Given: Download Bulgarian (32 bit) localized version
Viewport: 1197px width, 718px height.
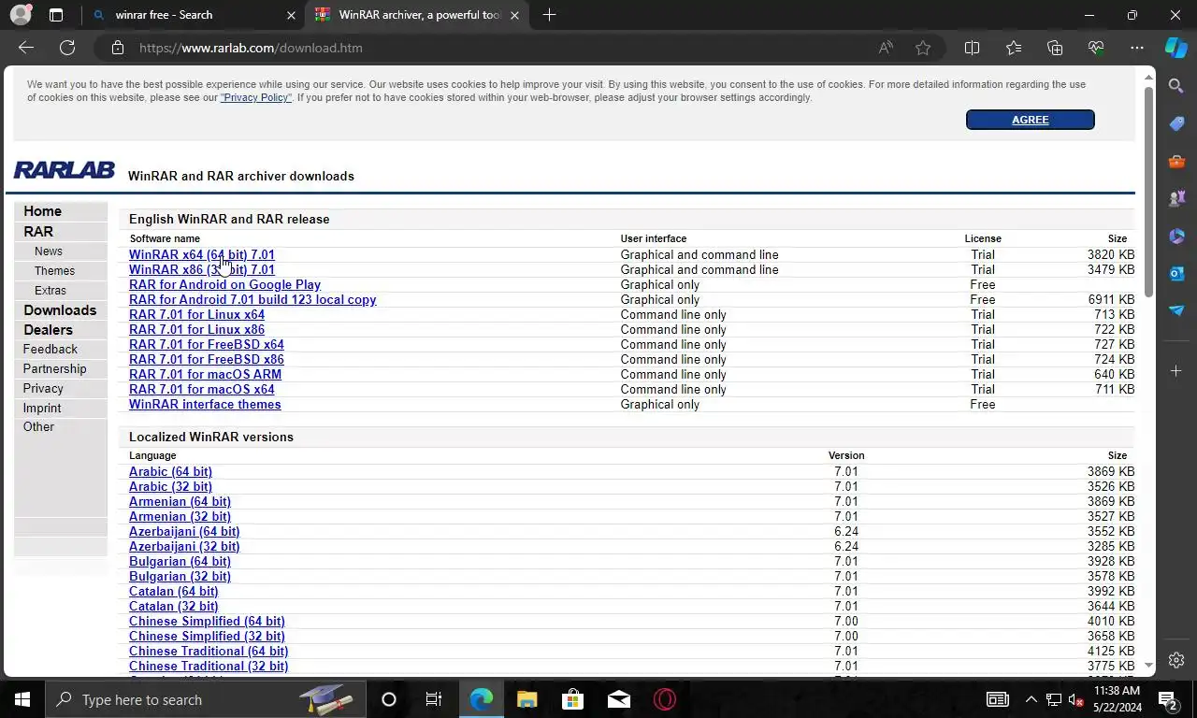Looking at the screenshot, I should pos(180,576).
